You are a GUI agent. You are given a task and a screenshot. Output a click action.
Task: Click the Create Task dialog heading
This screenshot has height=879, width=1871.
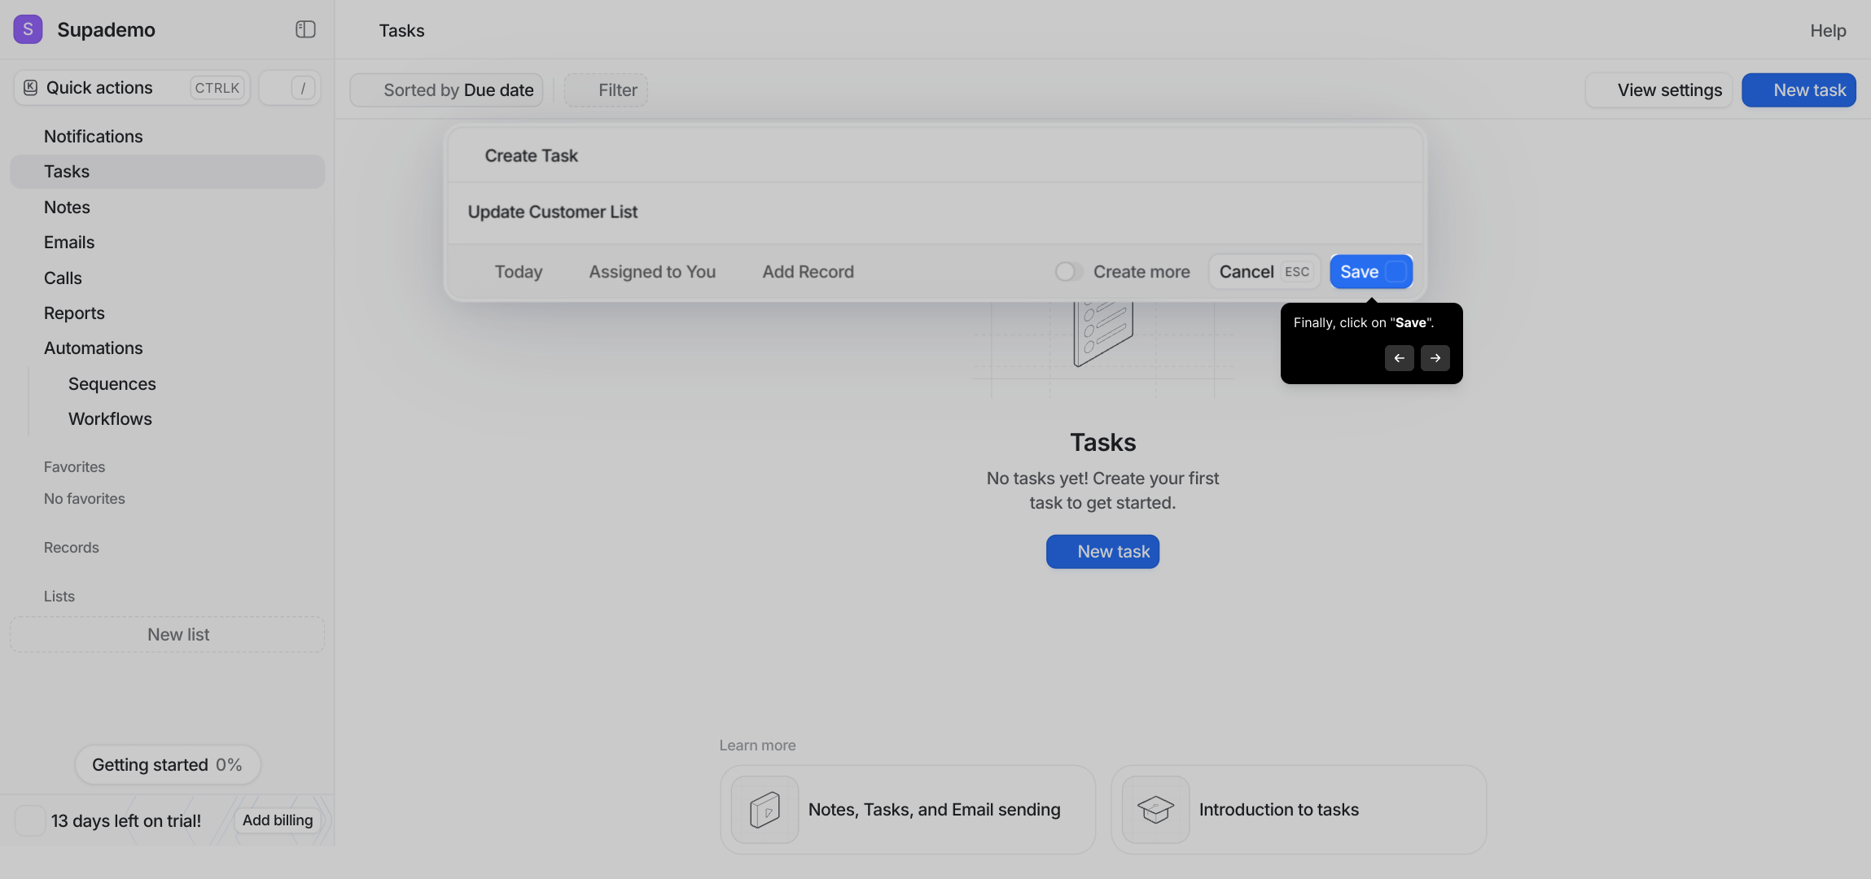click(x=531, y=156)
